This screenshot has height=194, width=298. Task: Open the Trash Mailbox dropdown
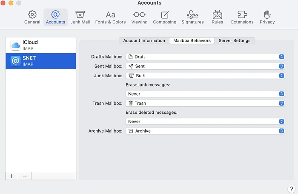tap(205, 103)
